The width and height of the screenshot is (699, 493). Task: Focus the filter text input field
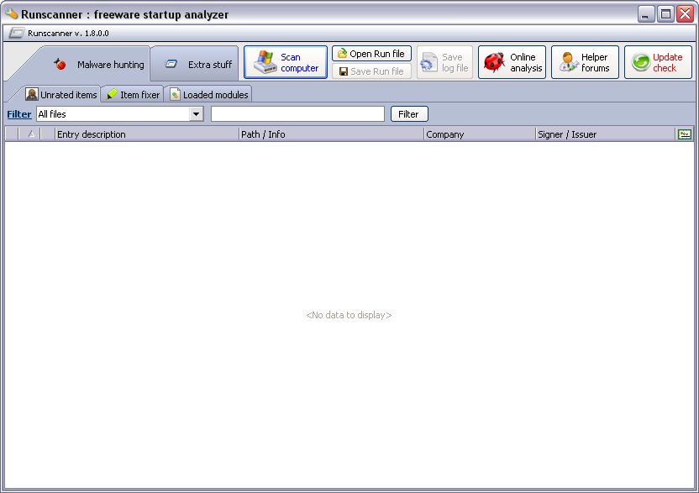297,114
